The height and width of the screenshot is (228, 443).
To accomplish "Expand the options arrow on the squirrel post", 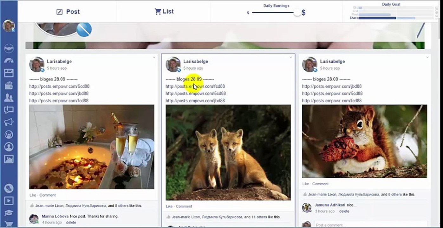I will click(x=427, y=58).
